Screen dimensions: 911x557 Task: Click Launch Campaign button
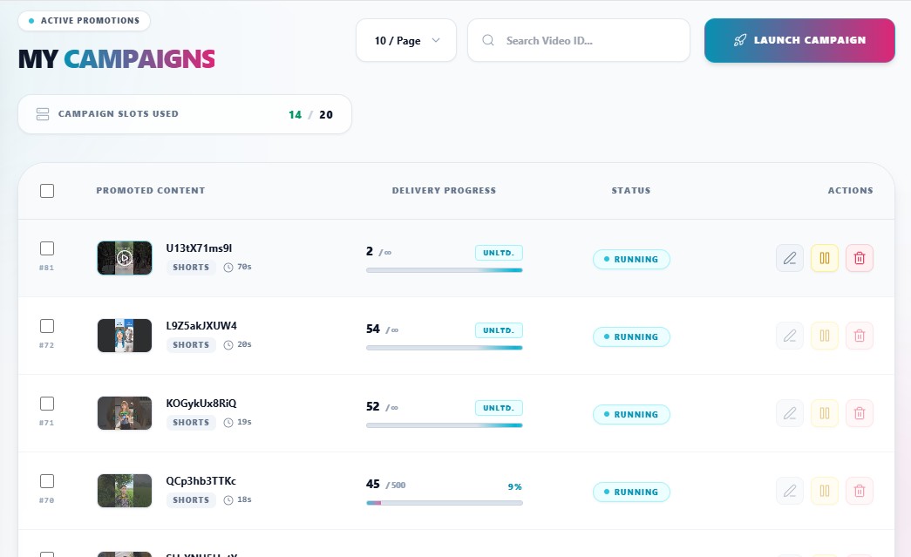pos(799,40)
